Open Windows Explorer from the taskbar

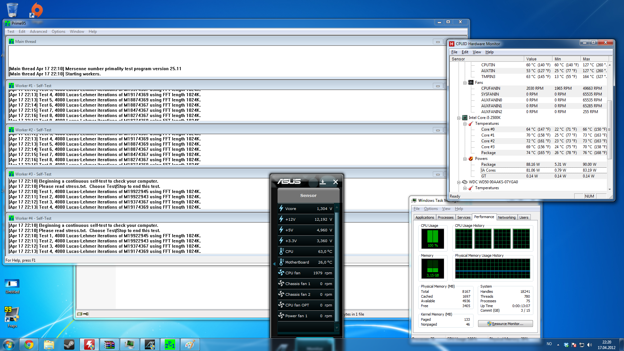(49, 344)
